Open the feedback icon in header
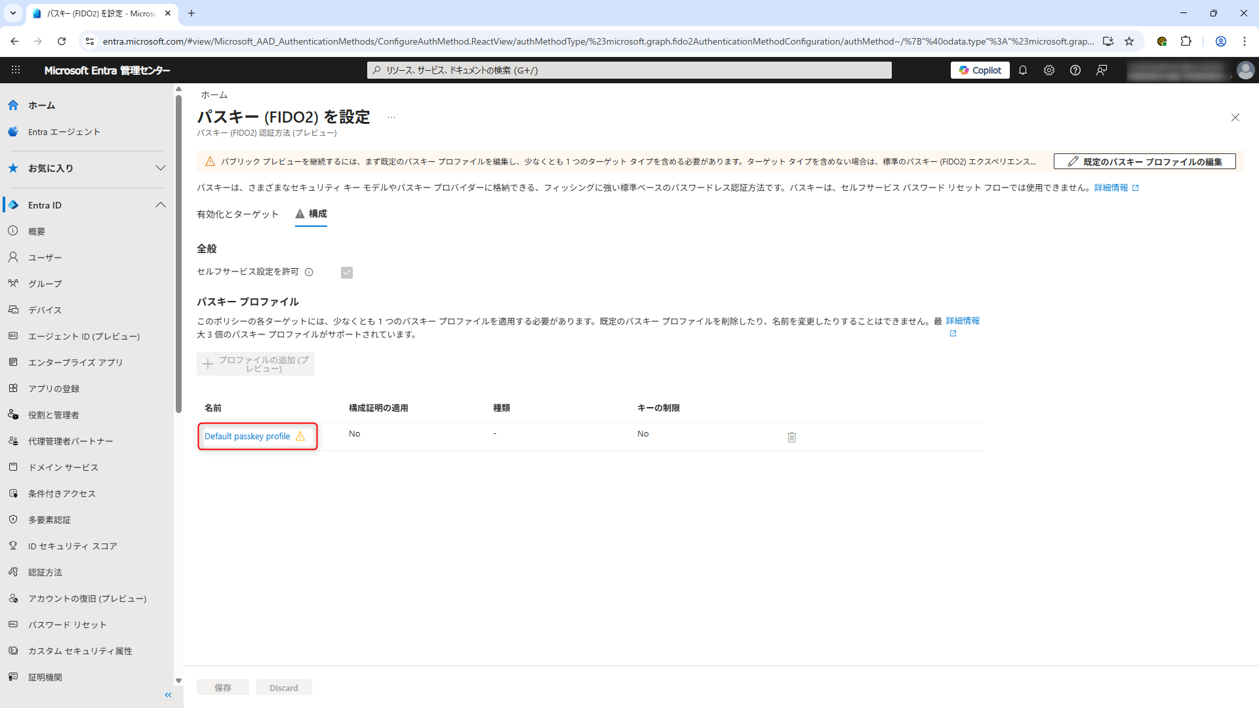The image size is (1259, 708). [1102, 70]
